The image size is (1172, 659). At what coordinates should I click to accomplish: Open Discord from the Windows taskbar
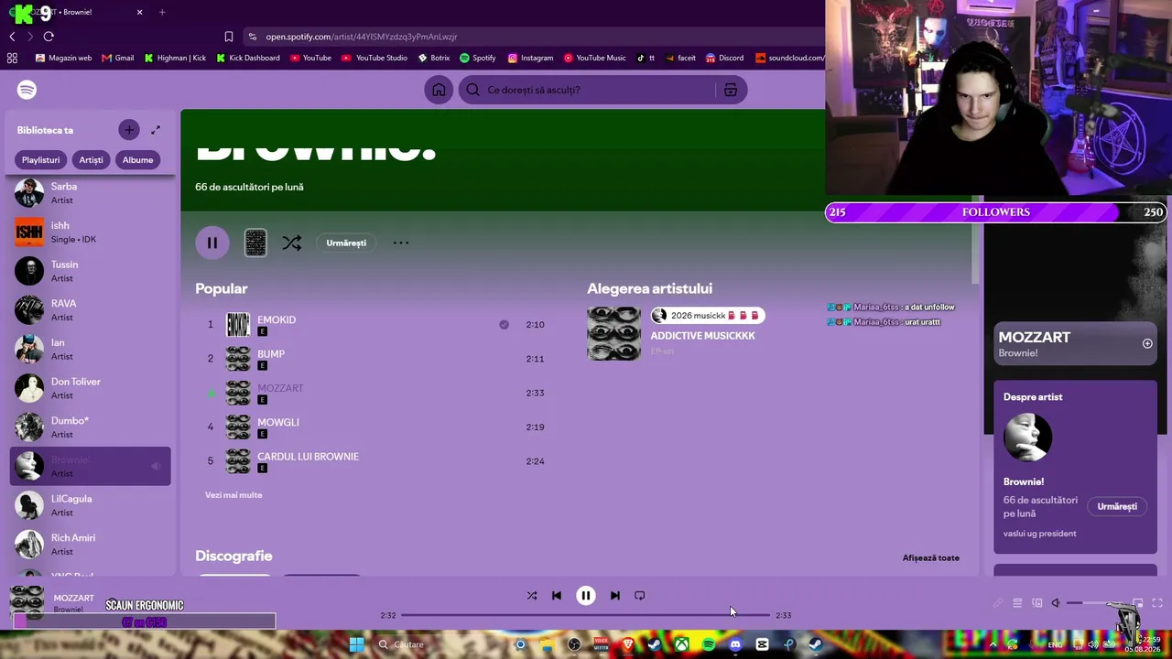tap(735, 644)
